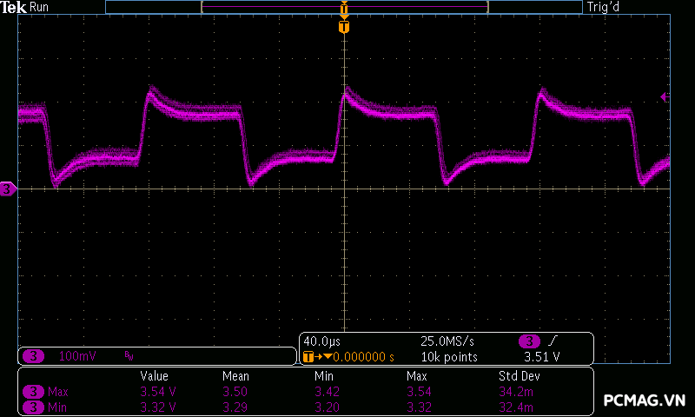Select the Max measurement row label

(x=57, y=392)
